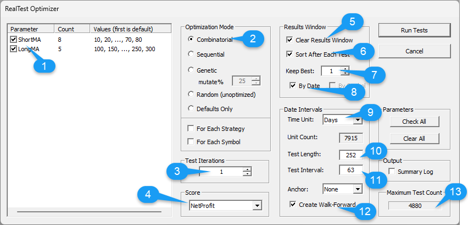
Task: Select Sequential optimization mode
Action: [x=191, y=54]
